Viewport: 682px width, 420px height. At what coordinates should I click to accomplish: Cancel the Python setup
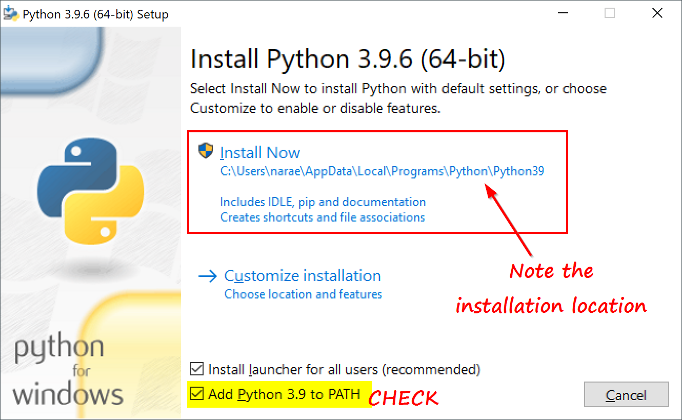626,395
